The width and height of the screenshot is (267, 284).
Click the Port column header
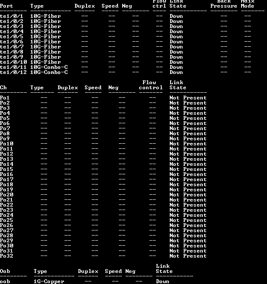coord(6,6)
